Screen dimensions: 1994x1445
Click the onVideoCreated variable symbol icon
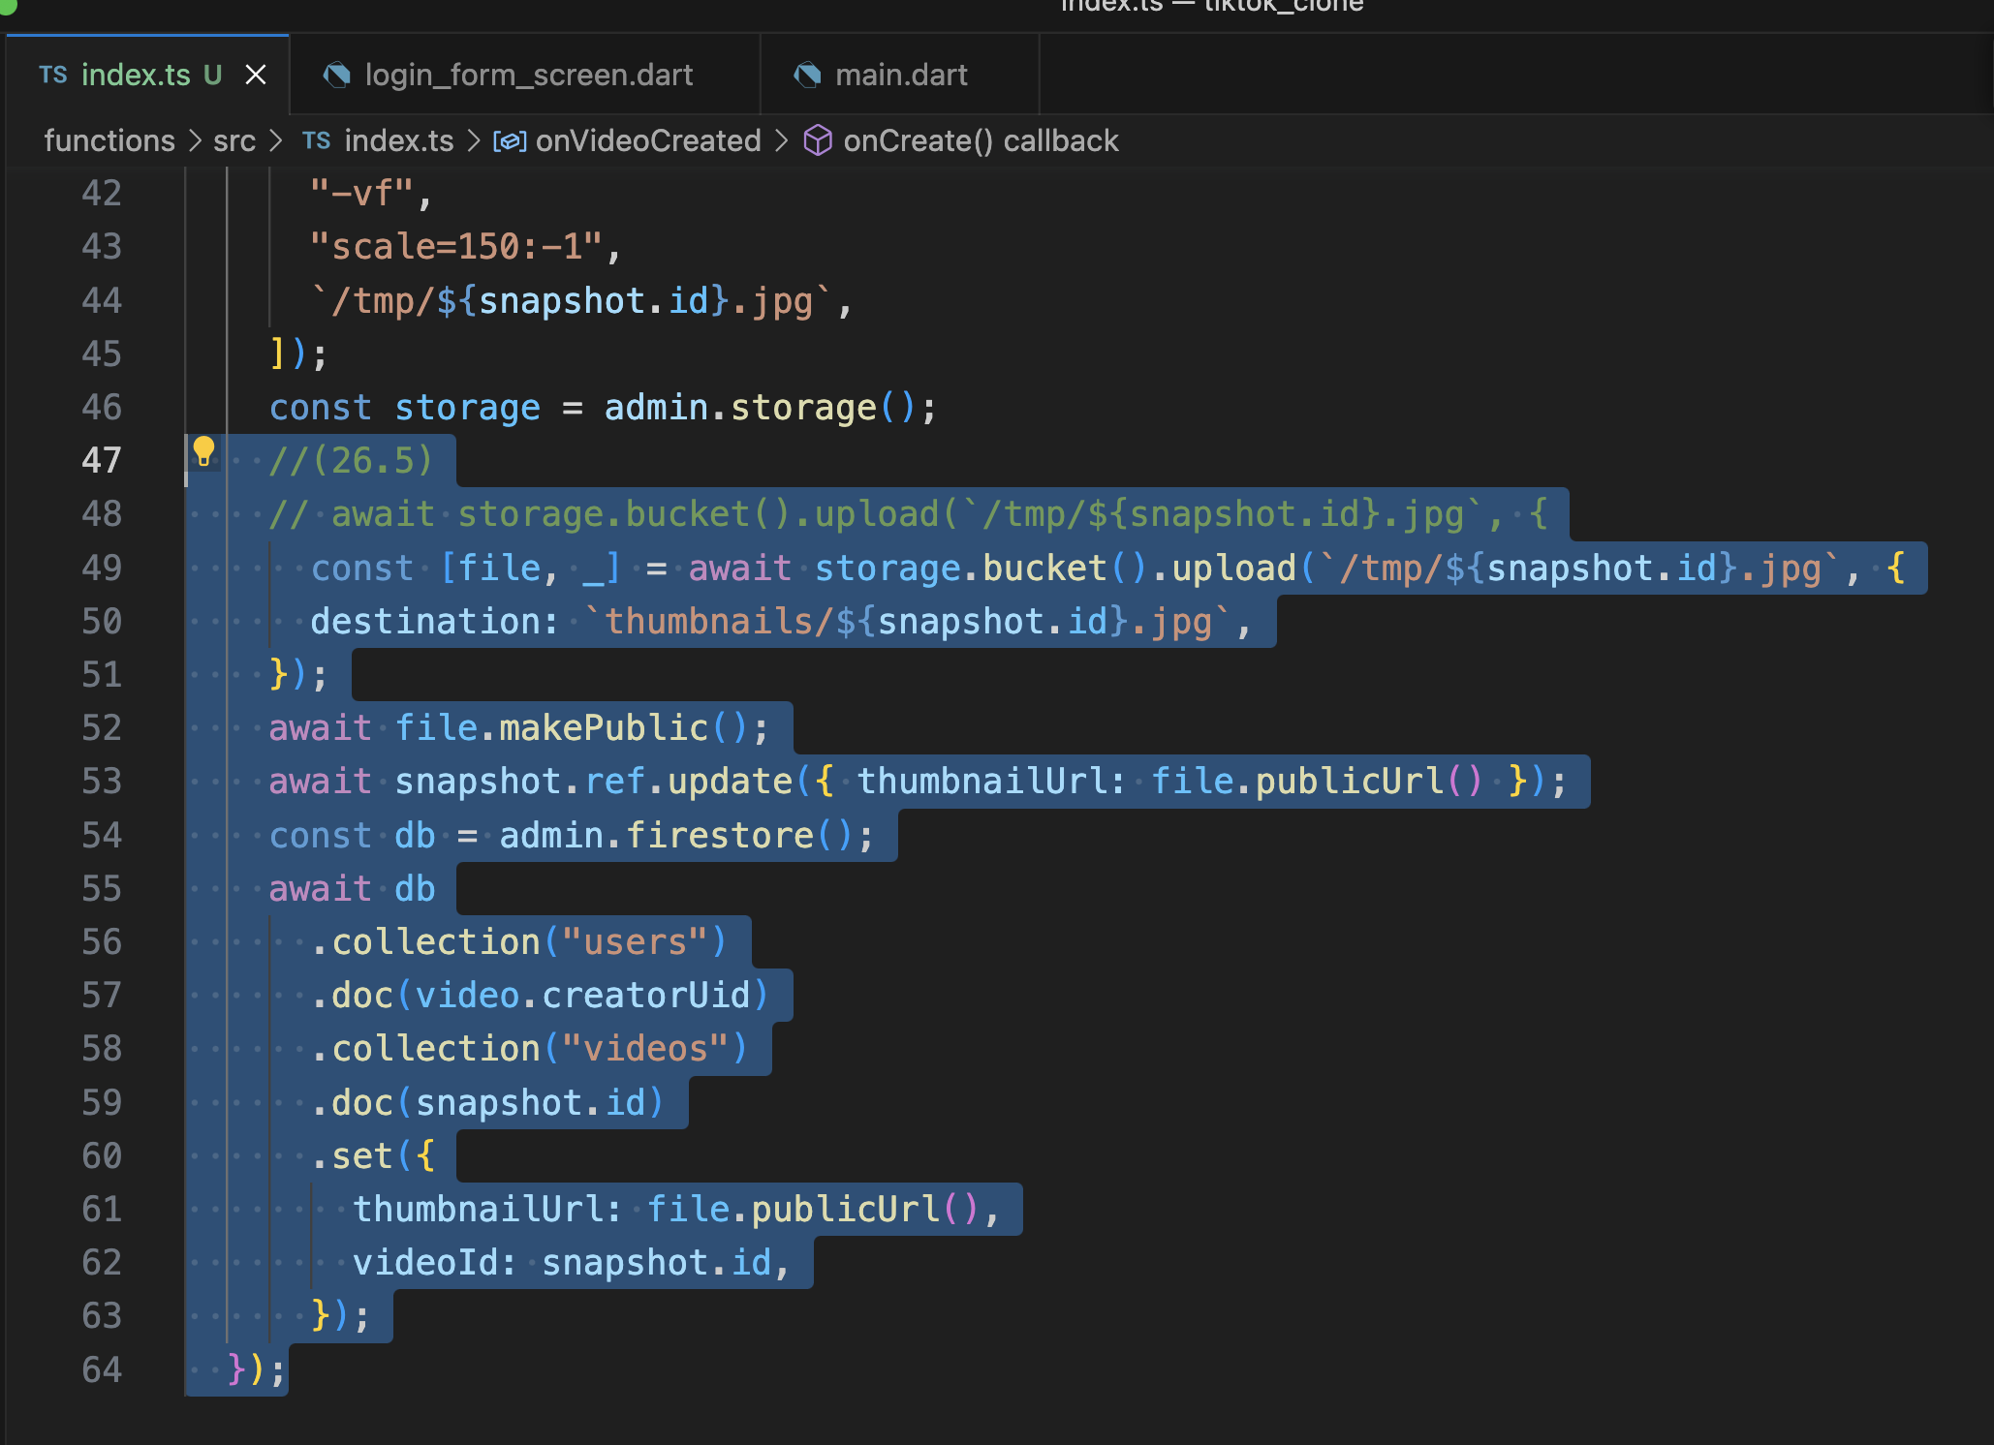coord(510,141)
